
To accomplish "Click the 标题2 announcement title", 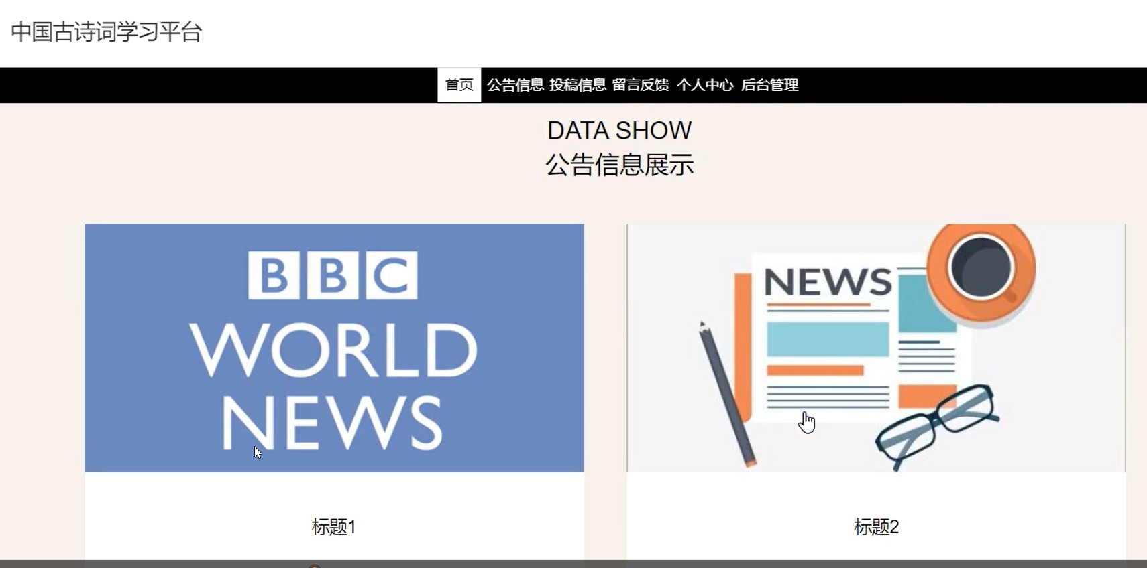I will coord(876,527).
